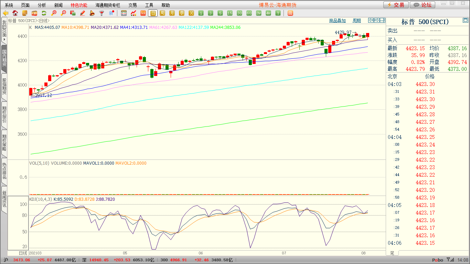This screenshot has height=264, width=470.
Task: Select the 日 daily period
Action: click(x=153, y=13)
